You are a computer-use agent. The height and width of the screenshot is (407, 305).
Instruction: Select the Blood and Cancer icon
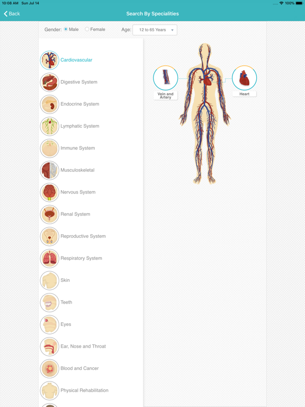tap(50, 369)
